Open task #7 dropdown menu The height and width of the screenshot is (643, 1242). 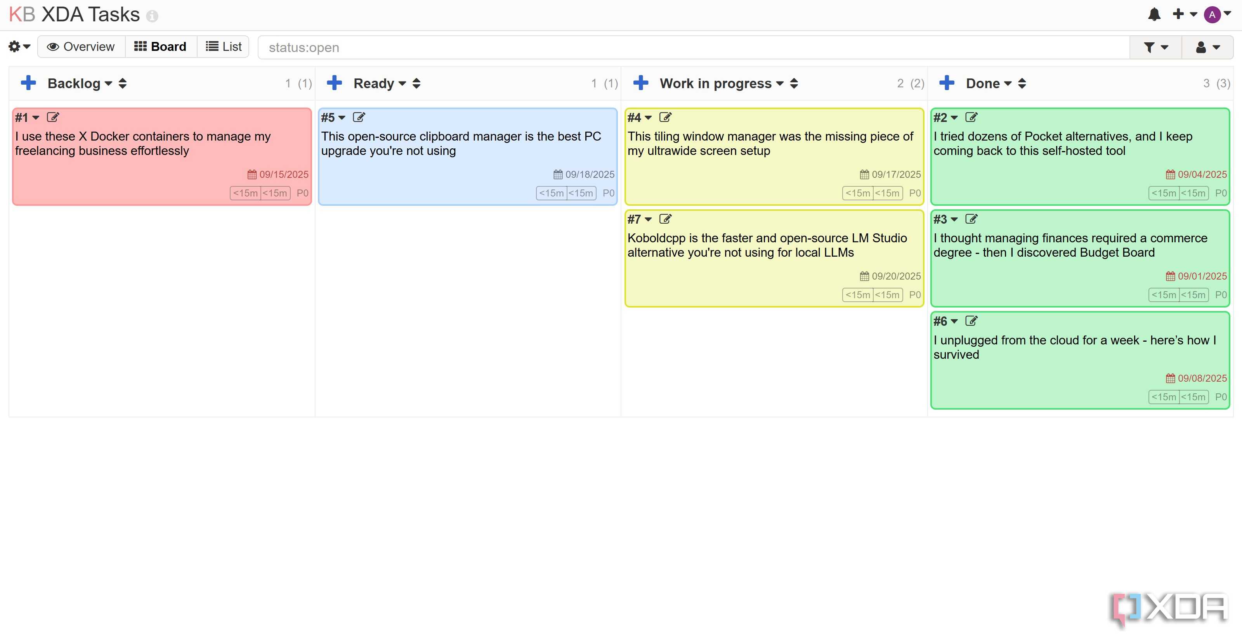tap(639, 219)
